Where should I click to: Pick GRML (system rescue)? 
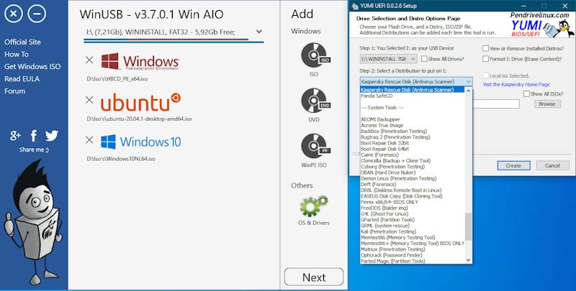385,226
